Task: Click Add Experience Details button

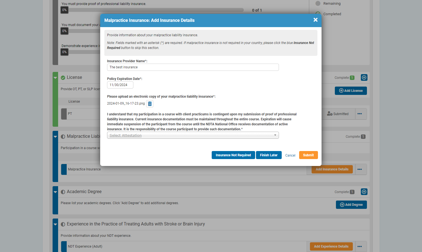Action: [331, 246]
